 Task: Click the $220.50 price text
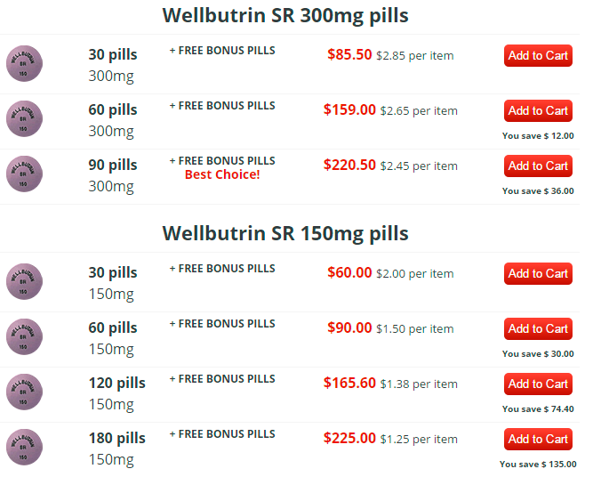point(349,165)
